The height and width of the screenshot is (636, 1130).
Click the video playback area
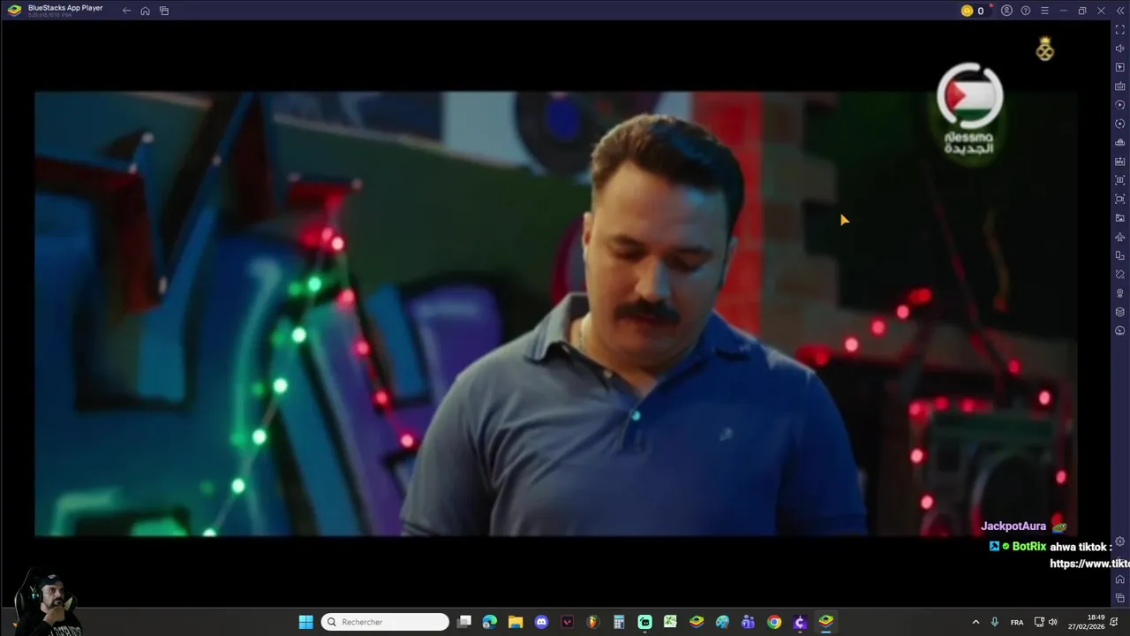click(x=555, y=314)
